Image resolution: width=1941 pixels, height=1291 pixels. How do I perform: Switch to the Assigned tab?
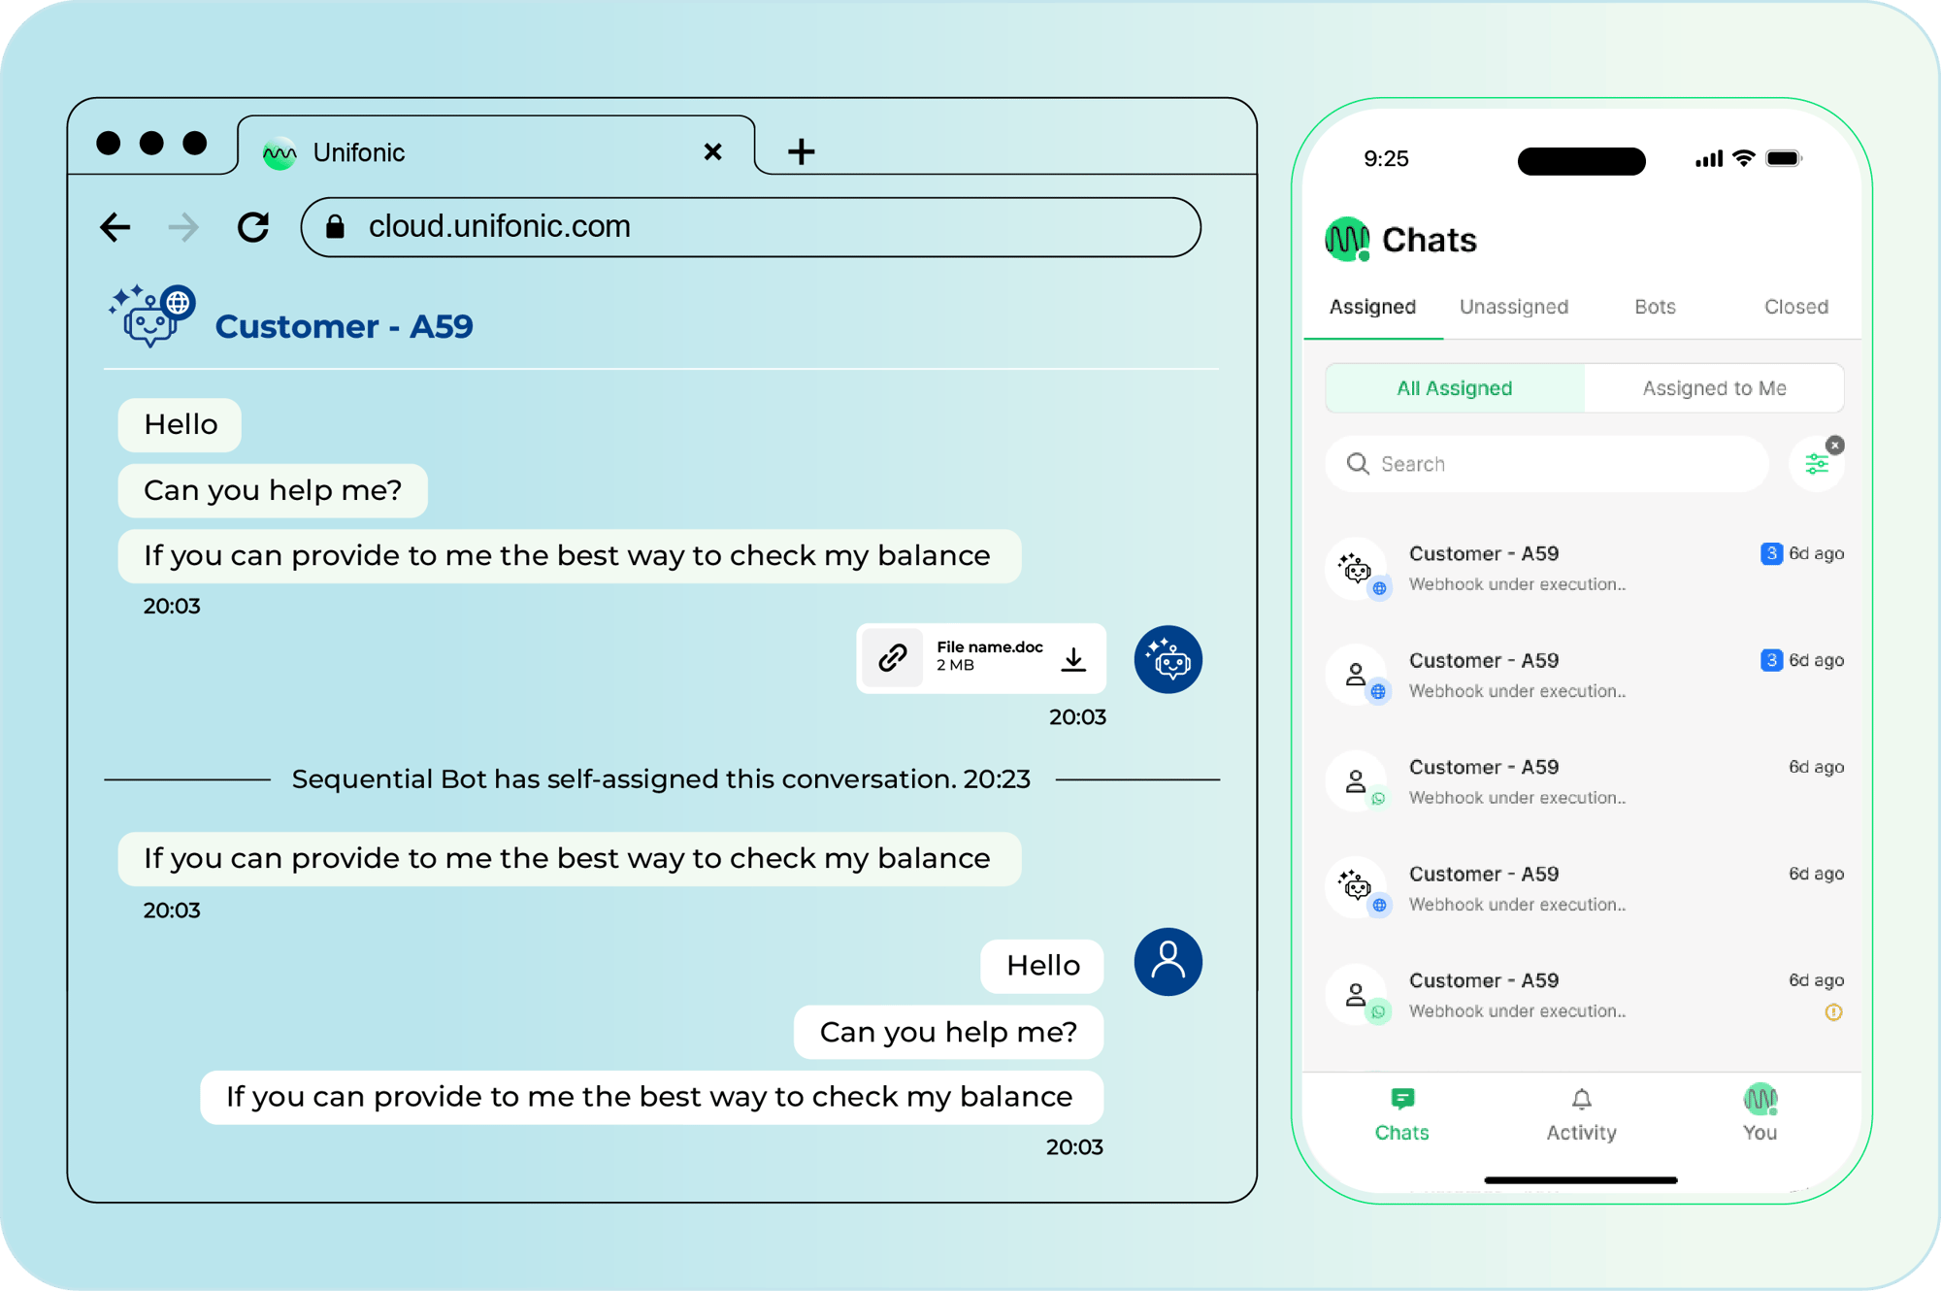pyautogui.click(x=1372, y=308)
